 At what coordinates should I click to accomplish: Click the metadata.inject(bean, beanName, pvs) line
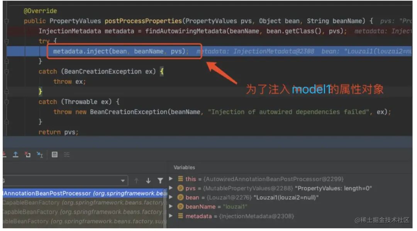(x=121, y=51)
